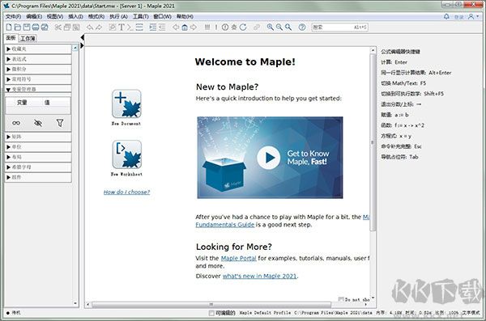The width and height of the screenshot is (486, 321).
Task: Click the variable filter funnel icon
Action: point(60,123)
